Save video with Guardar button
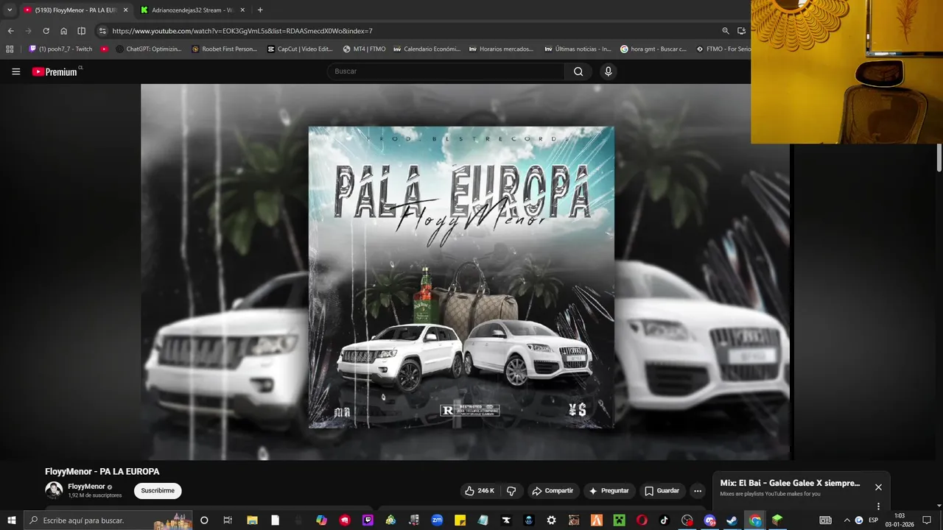 point(662,490)
